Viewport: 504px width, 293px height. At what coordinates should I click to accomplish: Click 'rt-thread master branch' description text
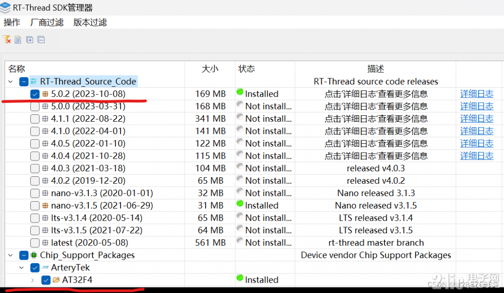point(376,243)
